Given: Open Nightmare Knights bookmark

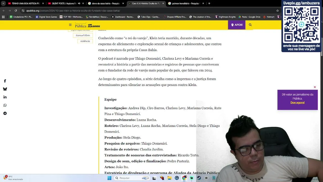Looking at the screenshot, I should pos(225,17).
